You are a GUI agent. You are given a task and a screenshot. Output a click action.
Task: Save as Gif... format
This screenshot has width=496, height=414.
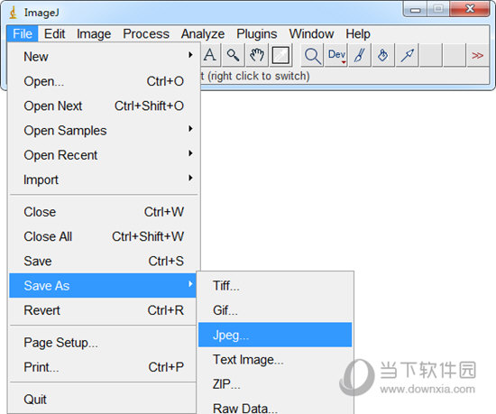click(x=275, y=310)
